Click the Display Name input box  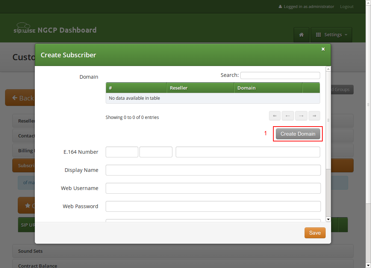pos(213,170)
